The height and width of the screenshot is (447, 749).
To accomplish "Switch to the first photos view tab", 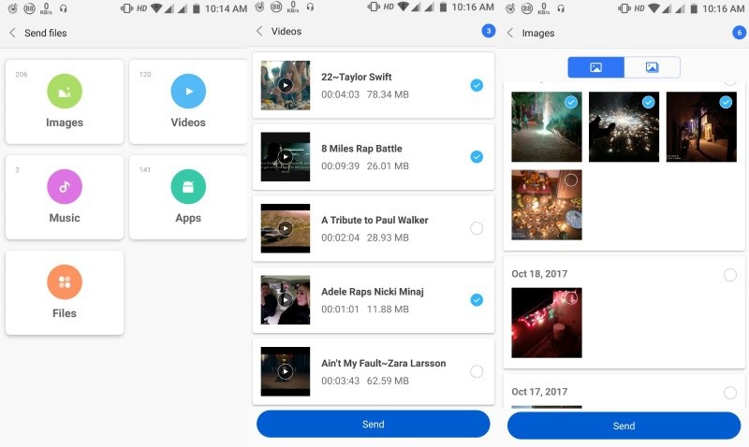I will coord(595,67).
